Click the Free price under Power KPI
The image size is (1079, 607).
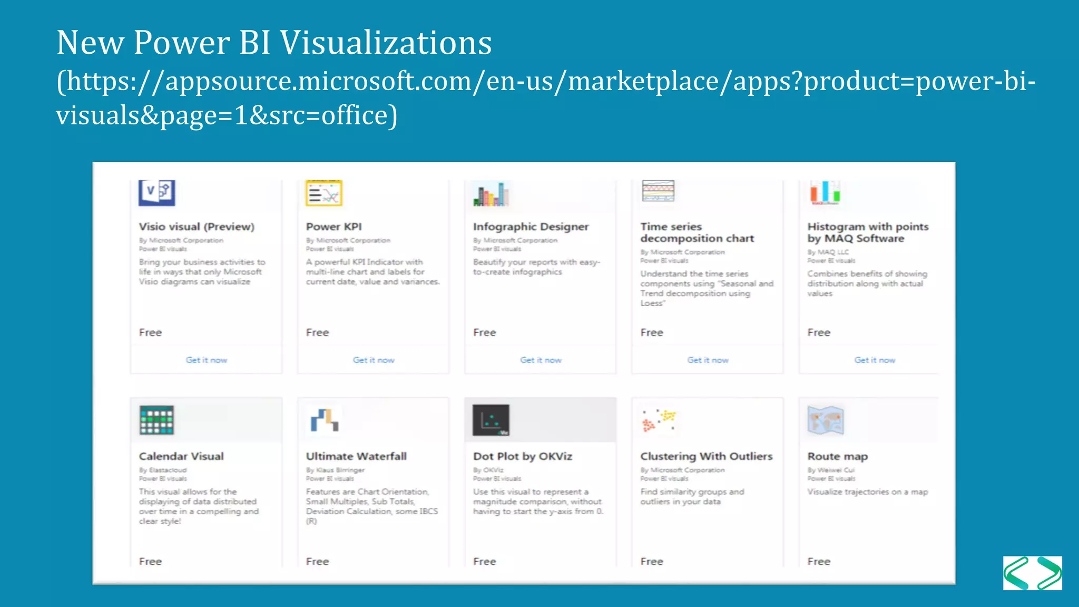(x=317, y=332)
